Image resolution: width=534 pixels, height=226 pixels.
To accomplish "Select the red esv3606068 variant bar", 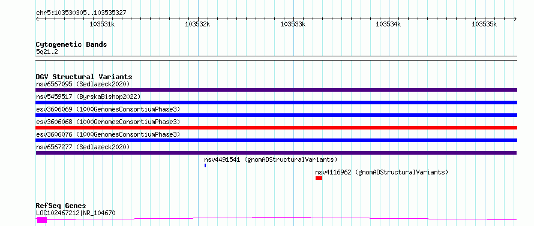I will coord(276,128).
